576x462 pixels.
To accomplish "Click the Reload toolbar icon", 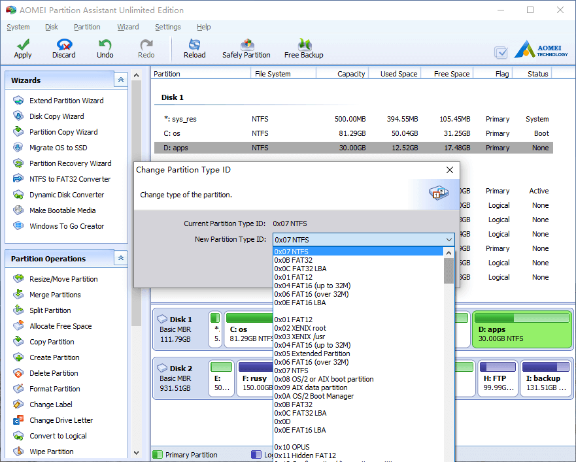I will click(x=194, y=44).
